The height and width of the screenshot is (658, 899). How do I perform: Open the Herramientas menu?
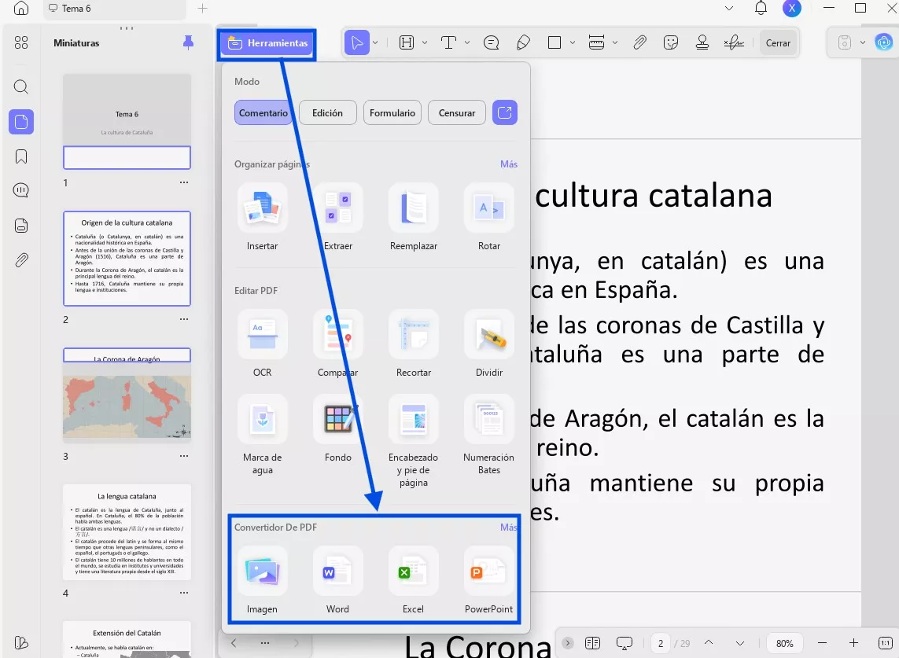[267, 43]
